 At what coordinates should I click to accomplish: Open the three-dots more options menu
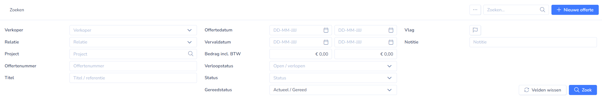tap(475, 10)
